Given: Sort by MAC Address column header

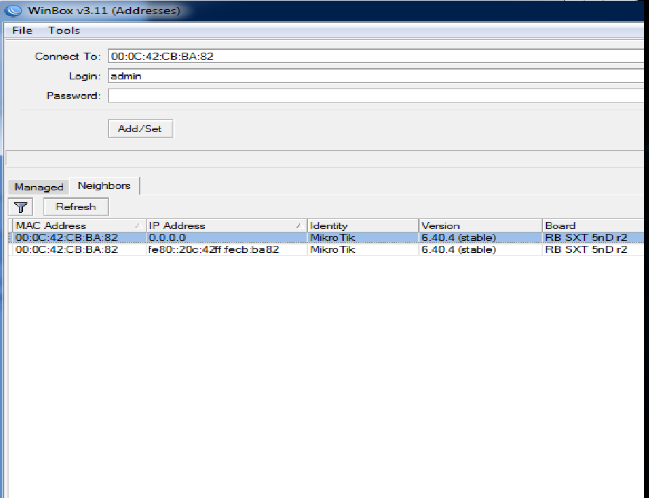Looking at the screenshot, I should 79,225.
